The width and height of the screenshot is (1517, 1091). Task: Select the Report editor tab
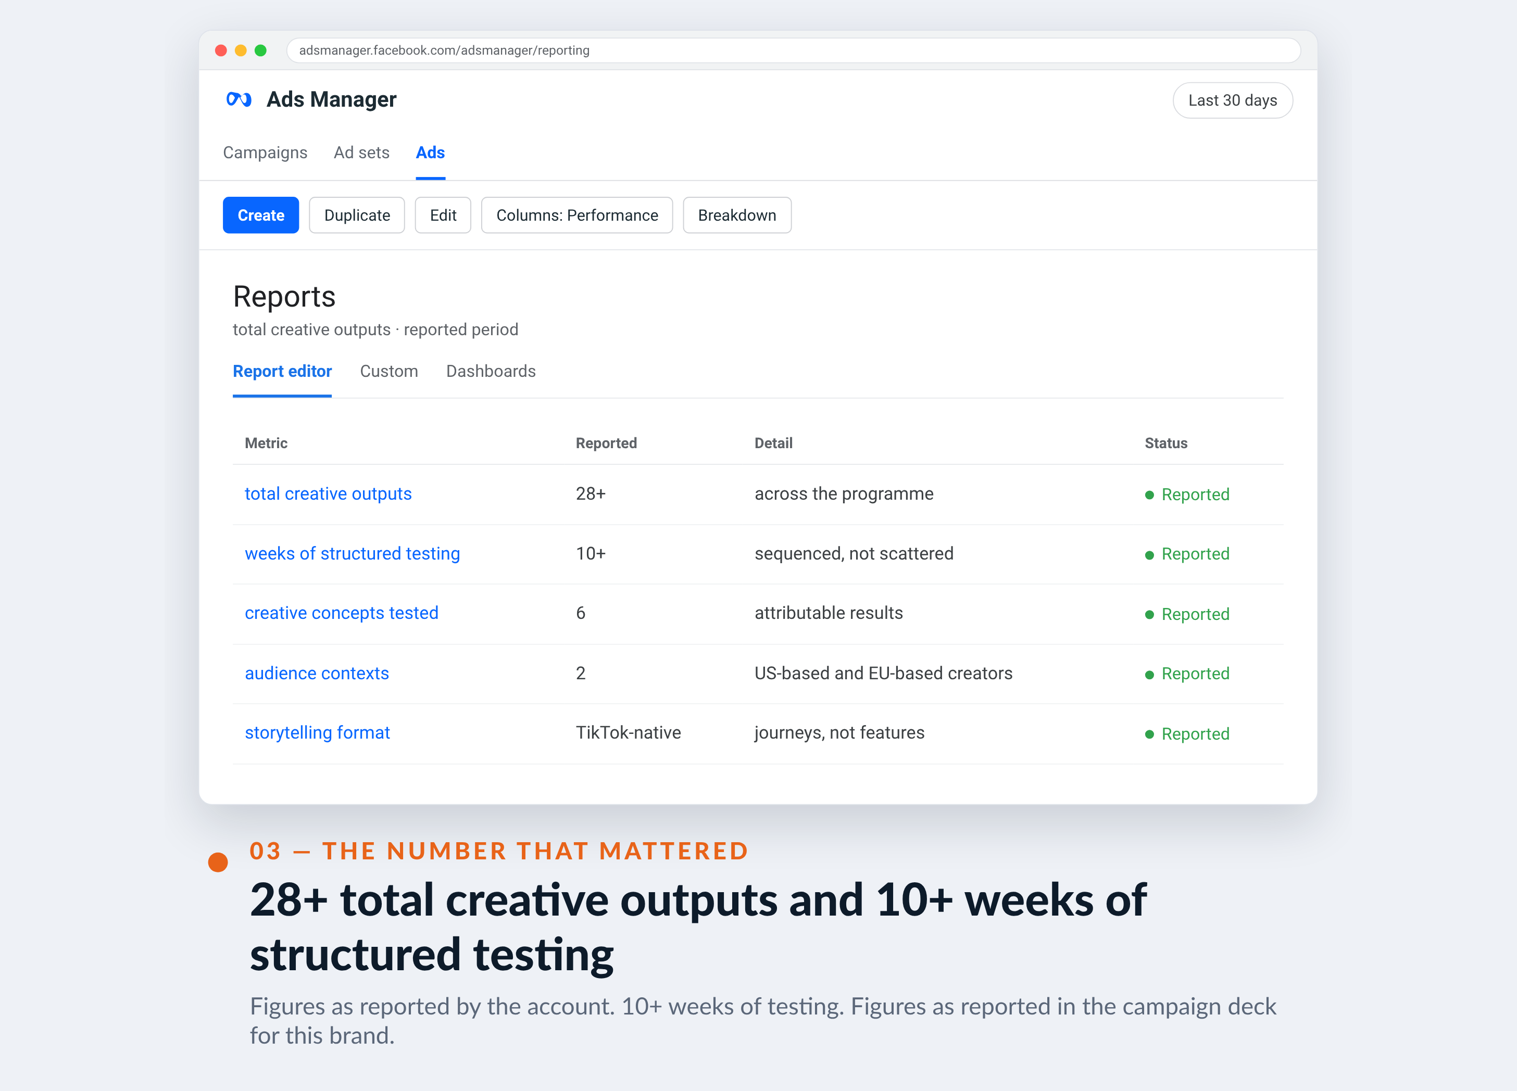coord(282,372)
